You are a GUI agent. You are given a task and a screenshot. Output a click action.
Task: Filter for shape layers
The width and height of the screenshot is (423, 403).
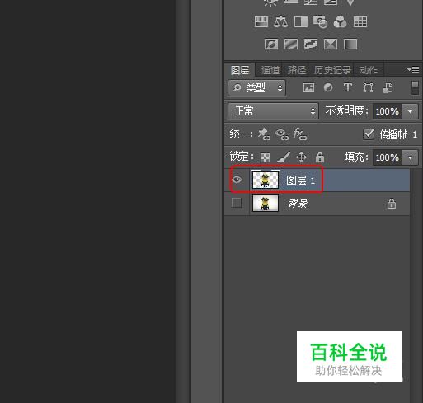pyautogui.click(x=368, y=88)
